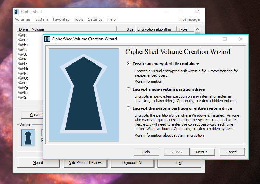The height and width of the screenshot is (184, 260).
Task: Pick the S: drive icon
Action: click(x=21, y=97)
